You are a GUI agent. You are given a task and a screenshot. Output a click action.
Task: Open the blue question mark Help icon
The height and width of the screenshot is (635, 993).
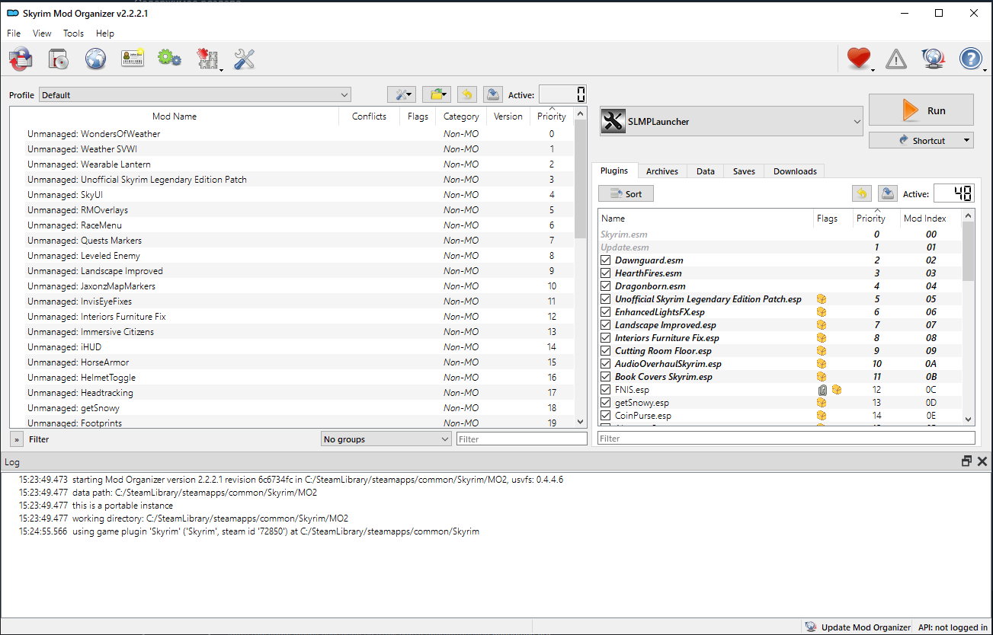coord(971,59)
